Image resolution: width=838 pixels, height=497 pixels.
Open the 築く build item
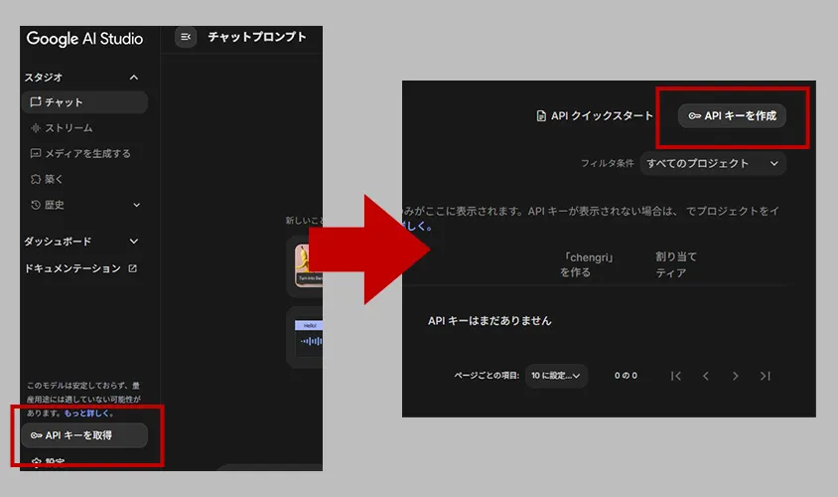pyautogui.click(x=54, y=180)
